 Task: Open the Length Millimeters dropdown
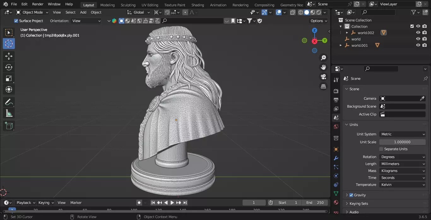click(402, 164)
